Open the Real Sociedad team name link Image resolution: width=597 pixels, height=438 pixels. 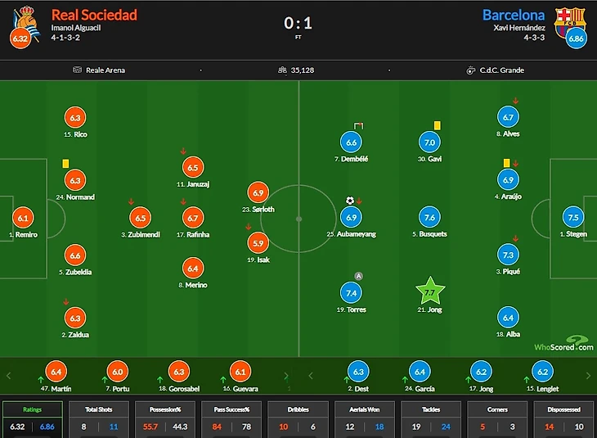[94, 15]
